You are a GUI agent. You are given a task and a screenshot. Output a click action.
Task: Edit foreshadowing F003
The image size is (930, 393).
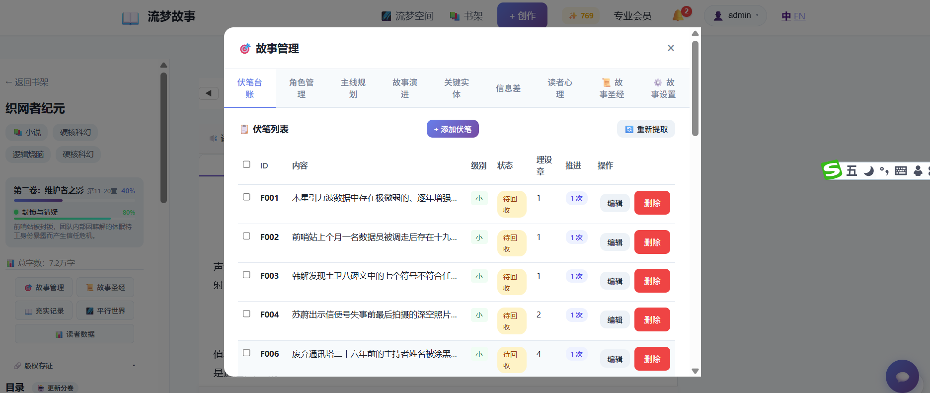(615, 281)
